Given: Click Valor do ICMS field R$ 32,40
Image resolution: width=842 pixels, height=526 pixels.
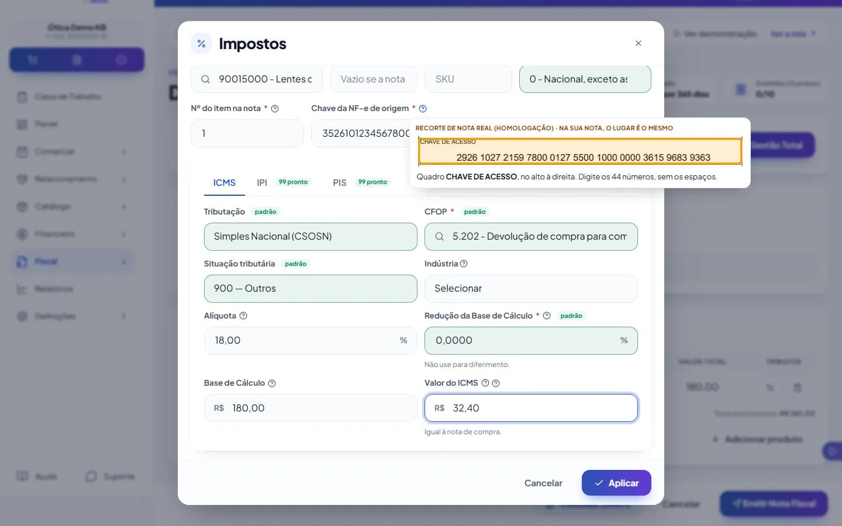Looking at the screenshot, I should tap(531, 408).
